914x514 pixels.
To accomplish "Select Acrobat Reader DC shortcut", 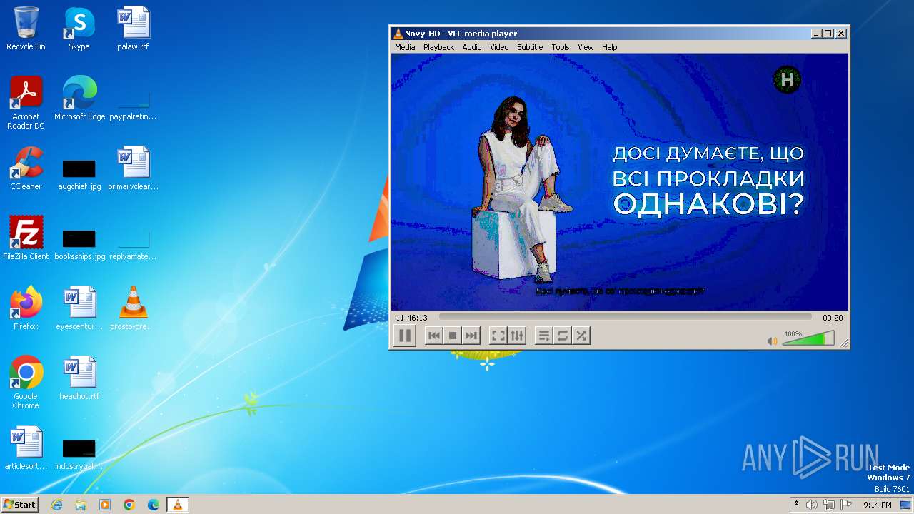I will pyautogui.click(x=26, y=102).
